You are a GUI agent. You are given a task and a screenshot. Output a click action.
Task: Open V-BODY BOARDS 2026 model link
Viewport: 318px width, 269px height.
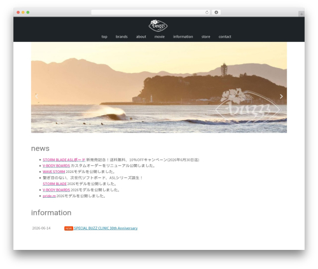point(57,190)
